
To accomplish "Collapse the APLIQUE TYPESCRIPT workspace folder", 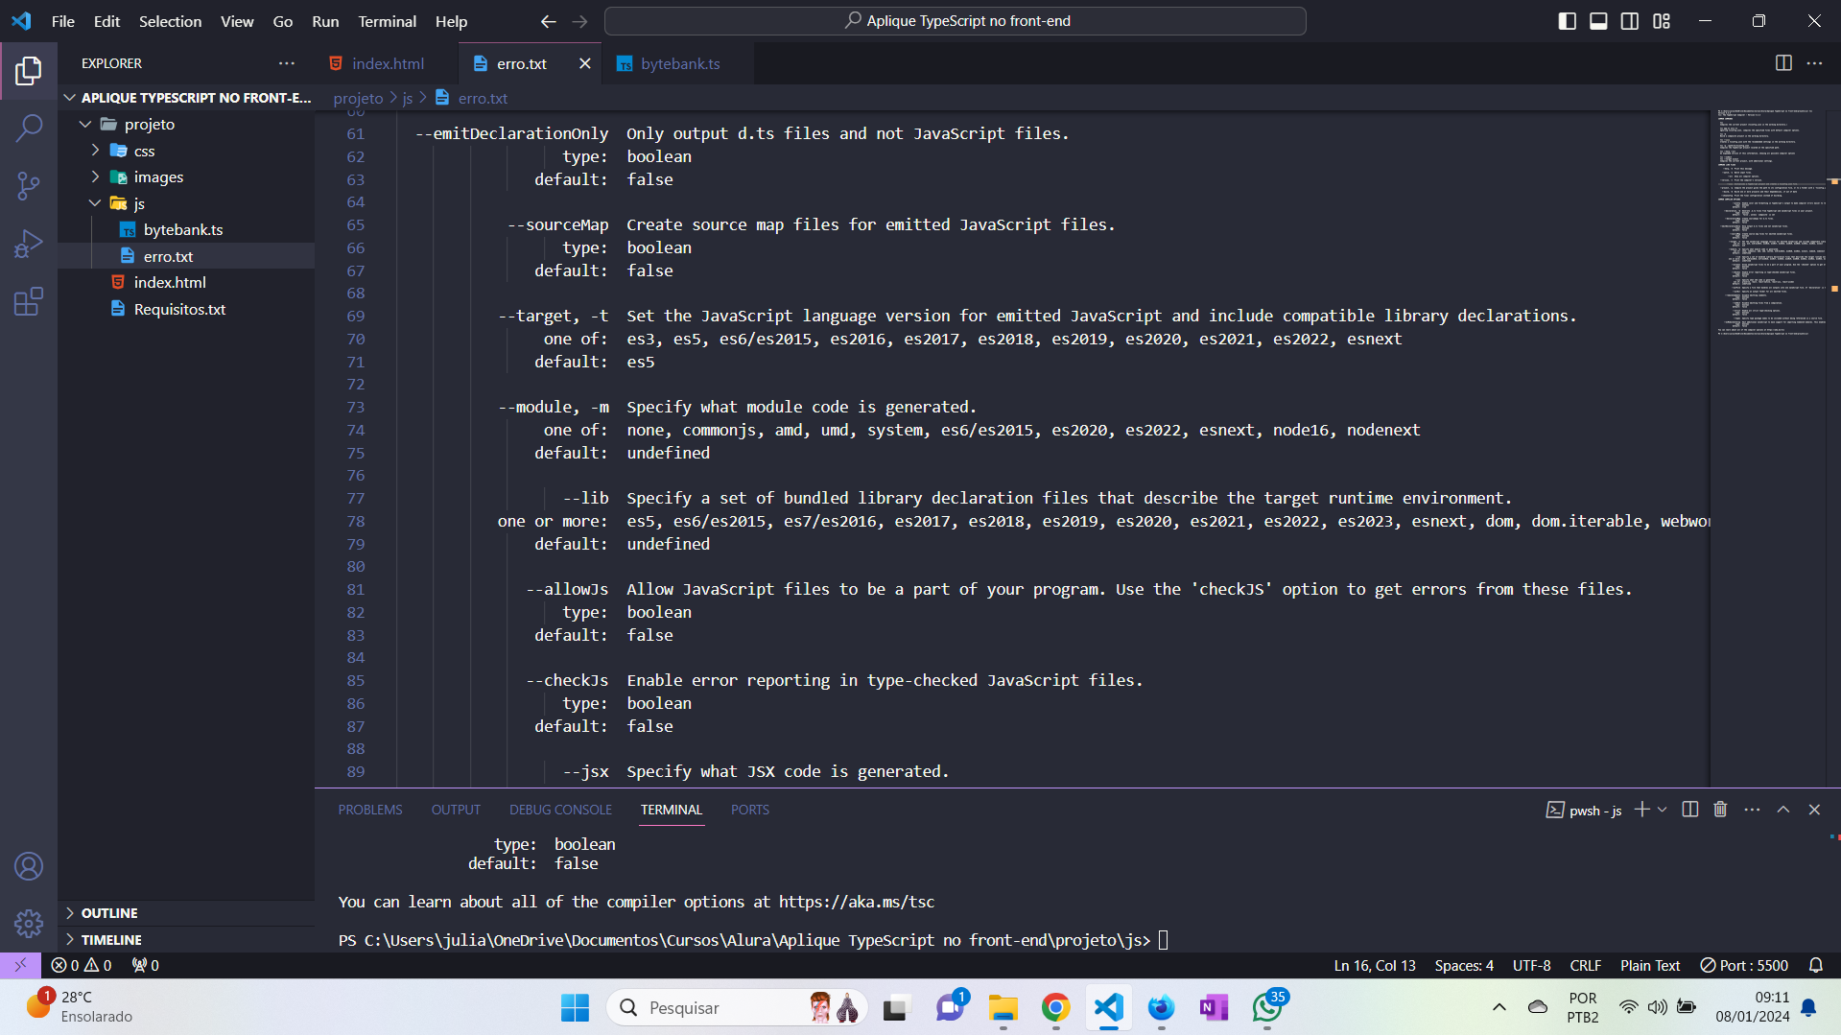I will pos(187,98).
